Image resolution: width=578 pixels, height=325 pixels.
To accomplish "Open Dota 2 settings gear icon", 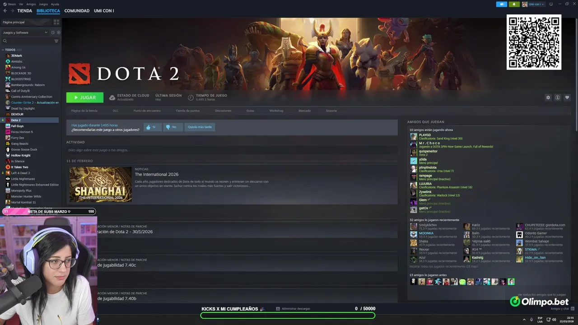I will 548,97.
